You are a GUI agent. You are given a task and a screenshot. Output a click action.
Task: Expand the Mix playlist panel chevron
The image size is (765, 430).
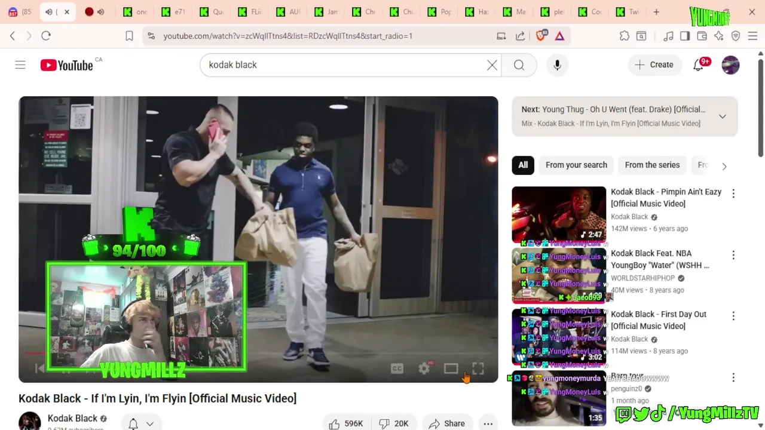pos(723,116)
